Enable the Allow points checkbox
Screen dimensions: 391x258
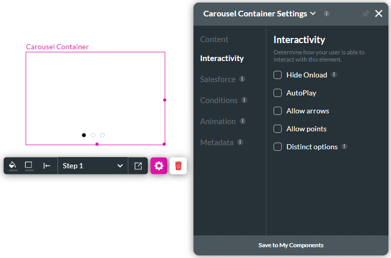tap(278, 129)
